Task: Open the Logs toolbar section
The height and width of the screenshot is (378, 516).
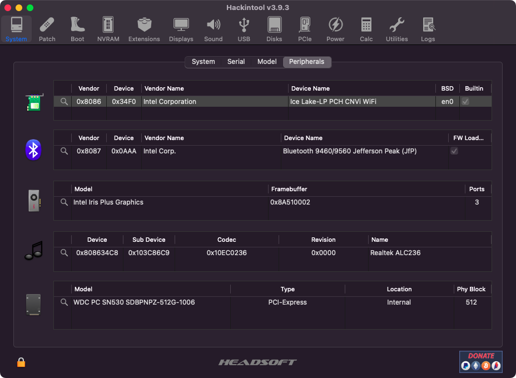Action: pos(428,29)
